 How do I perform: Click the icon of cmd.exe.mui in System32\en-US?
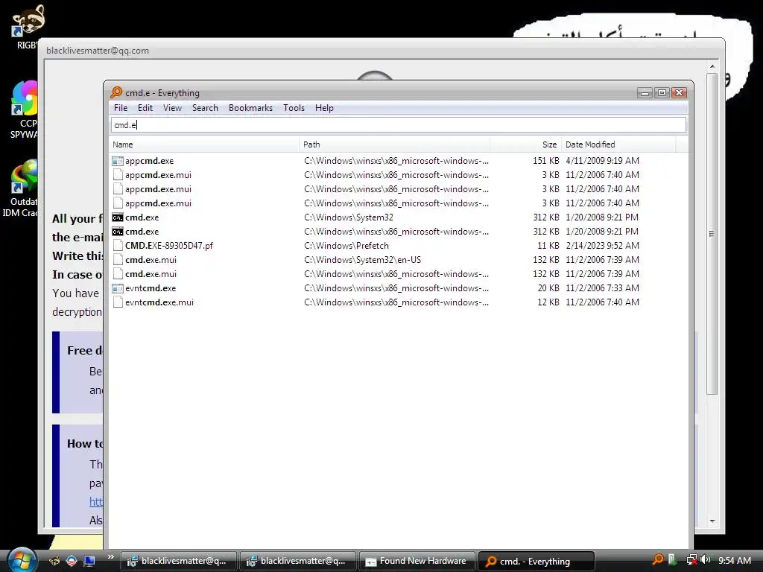[x=117, y=260]
